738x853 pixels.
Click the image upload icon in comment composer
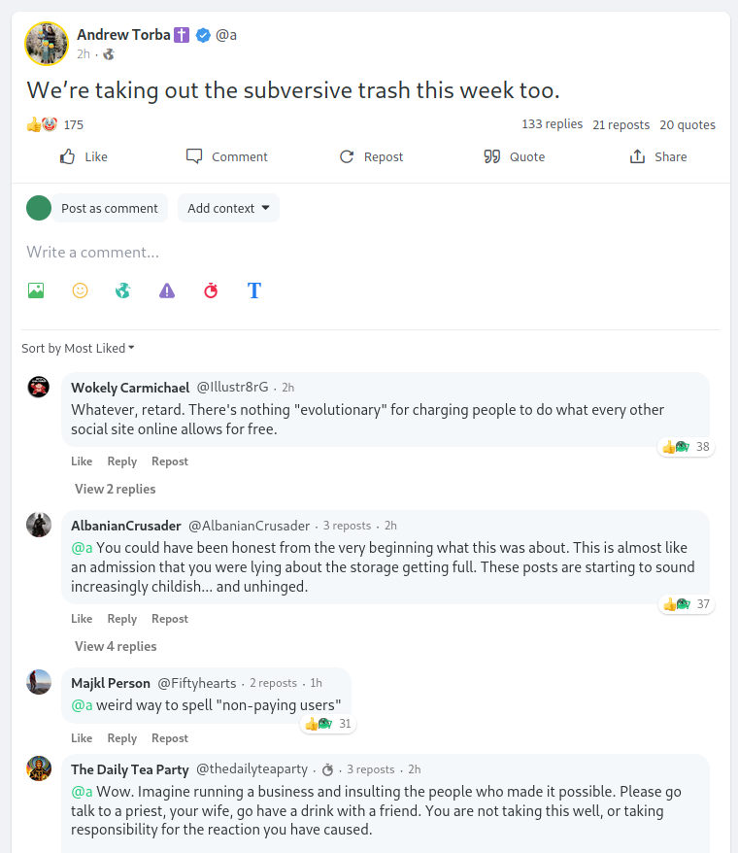tap(36, 290)
